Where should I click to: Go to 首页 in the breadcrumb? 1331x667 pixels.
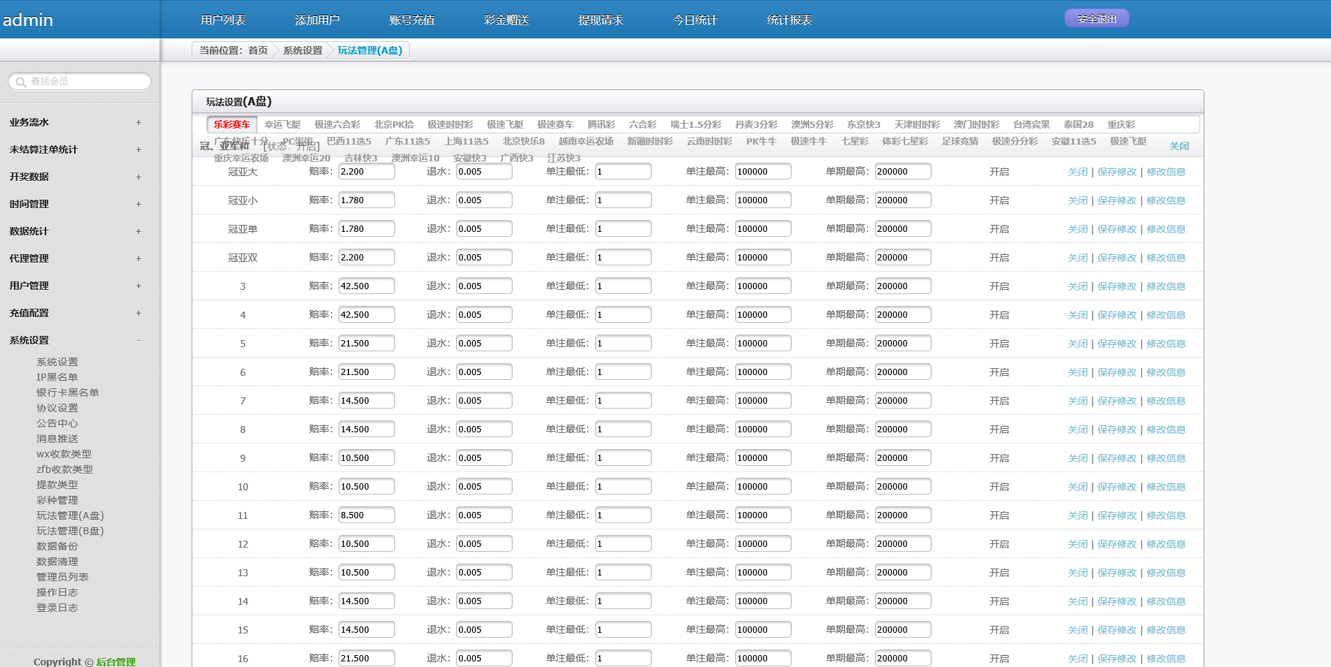(x=258, y=50)
